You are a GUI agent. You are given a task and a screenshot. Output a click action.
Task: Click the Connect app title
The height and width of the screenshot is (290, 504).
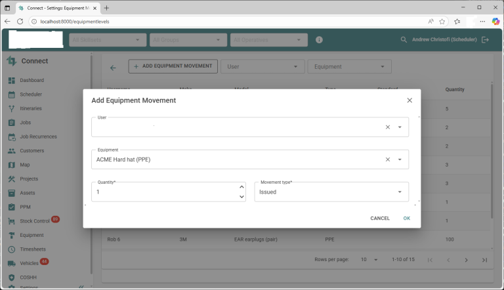tap(34, 61)
